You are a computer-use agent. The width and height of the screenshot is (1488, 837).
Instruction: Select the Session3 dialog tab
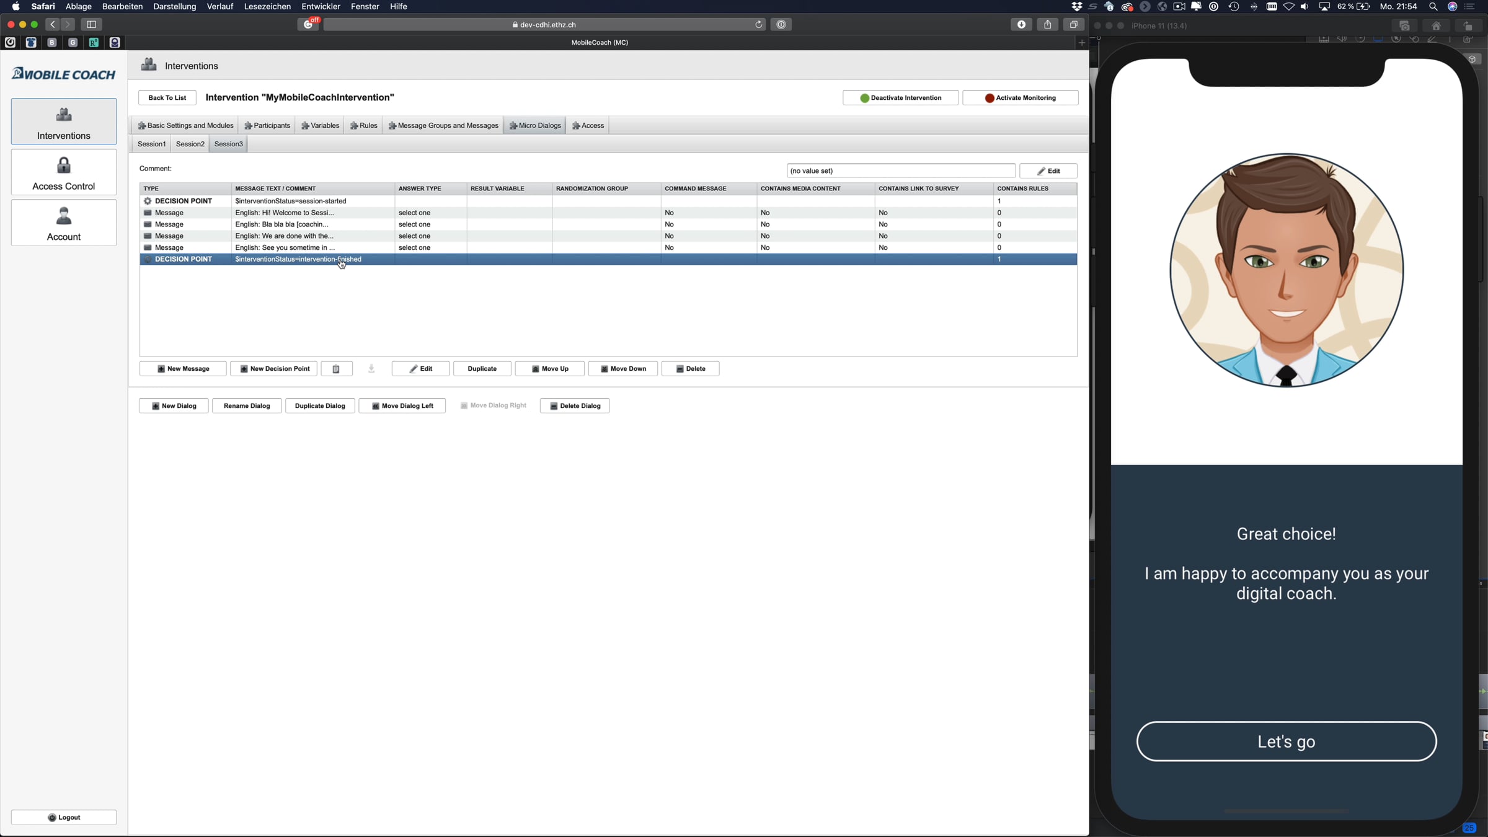(228, 144)
